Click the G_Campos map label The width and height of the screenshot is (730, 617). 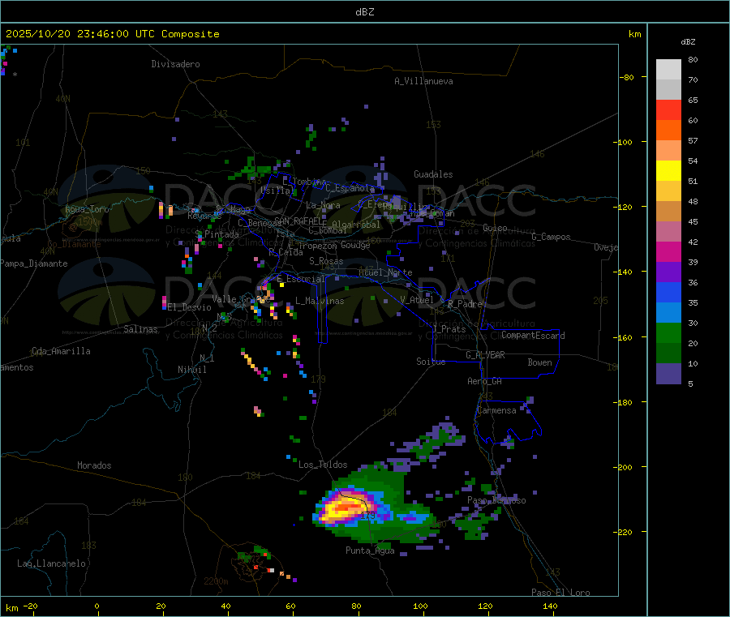(552, 237)
